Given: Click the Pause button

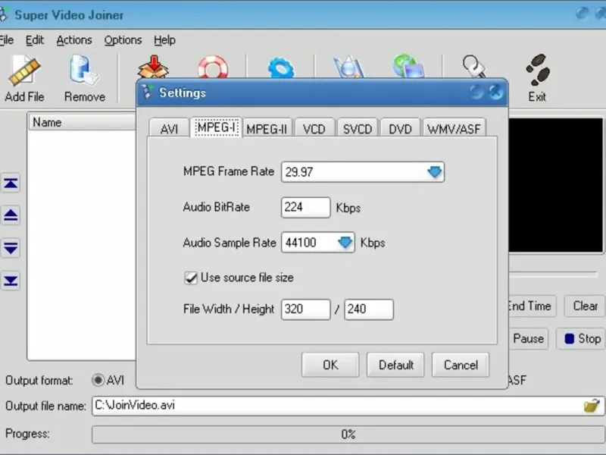Looking at the screenshot, I should [x=528, y=338].
